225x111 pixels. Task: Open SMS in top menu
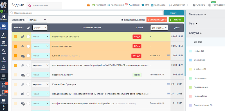[145, 5]
